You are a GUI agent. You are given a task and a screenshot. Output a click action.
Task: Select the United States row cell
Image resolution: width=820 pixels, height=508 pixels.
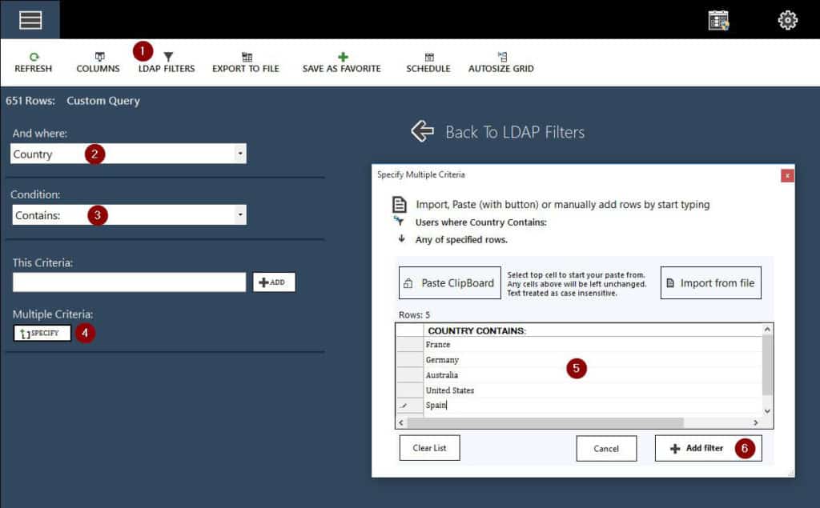pyautogui.click(x=593, y=390)
